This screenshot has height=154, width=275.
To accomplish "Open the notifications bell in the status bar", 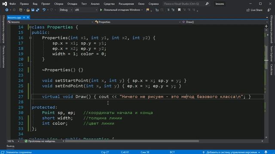I will (266, 152).
